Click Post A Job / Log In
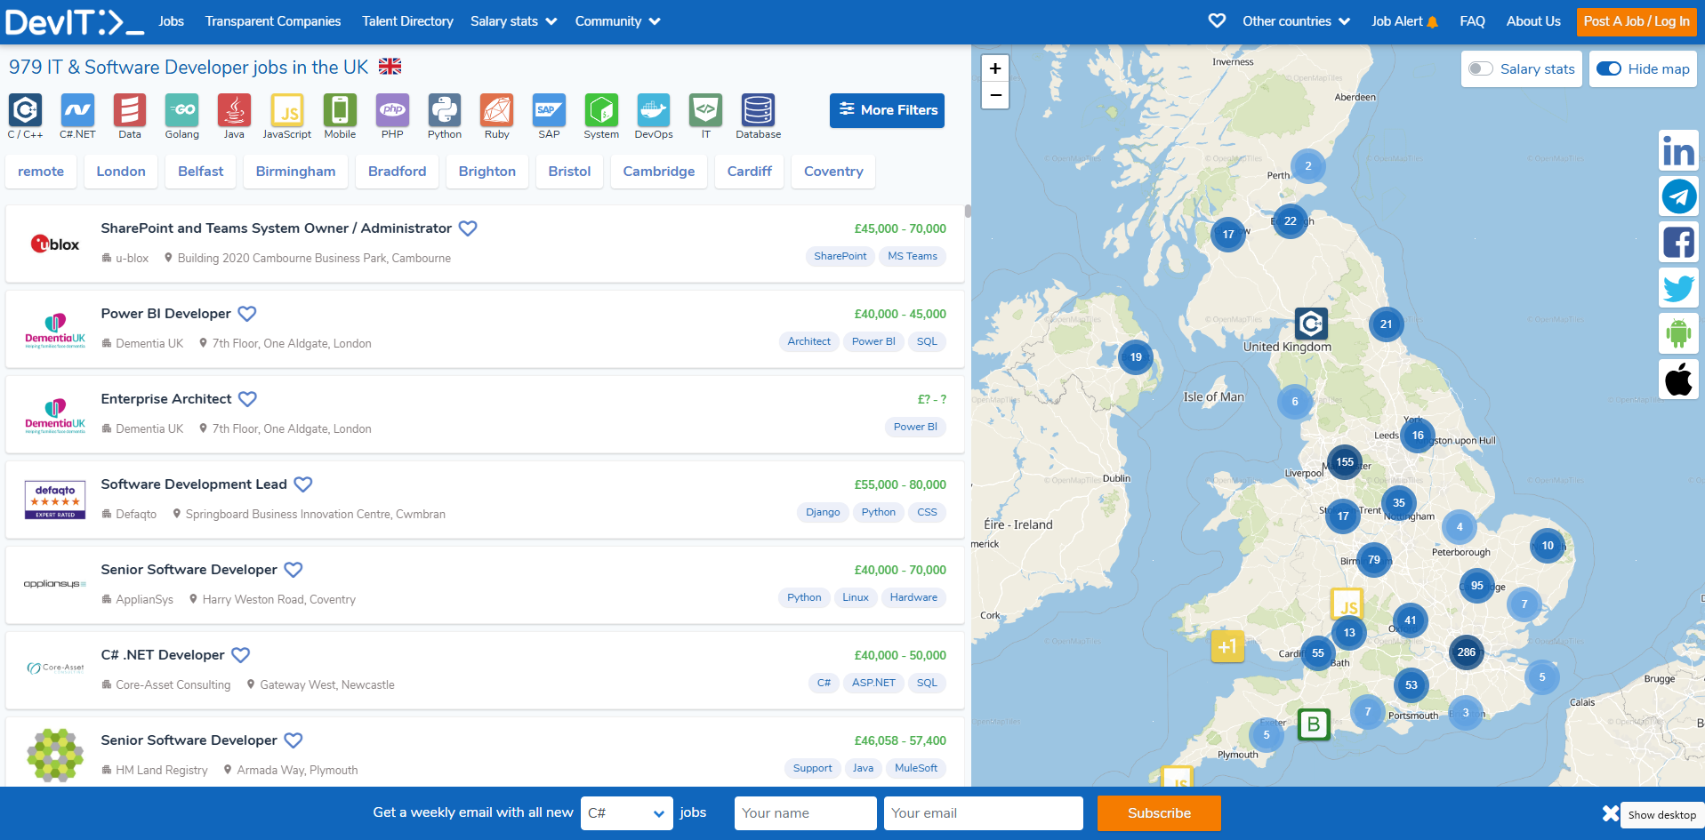 coord(1637,21)
